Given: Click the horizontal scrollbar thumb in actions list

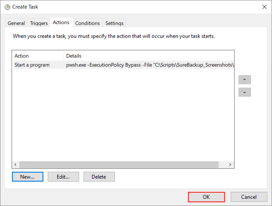Looking at the screenshot, I should coord(119,165).
